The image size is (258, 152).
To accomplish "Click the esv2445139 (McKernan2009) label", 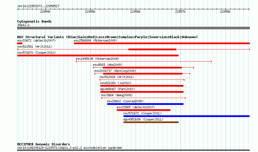I will [97, 59].
